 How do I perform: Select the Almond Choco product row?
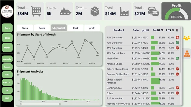(143, 64)
